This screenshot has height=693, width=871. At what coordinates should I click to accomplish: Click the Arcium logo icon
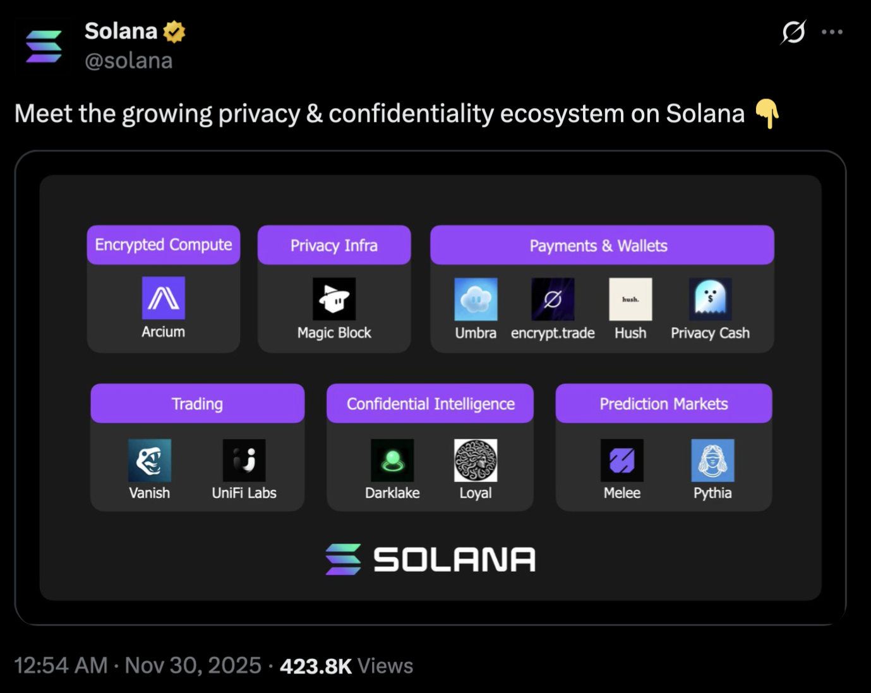click(x=164, y=298)
